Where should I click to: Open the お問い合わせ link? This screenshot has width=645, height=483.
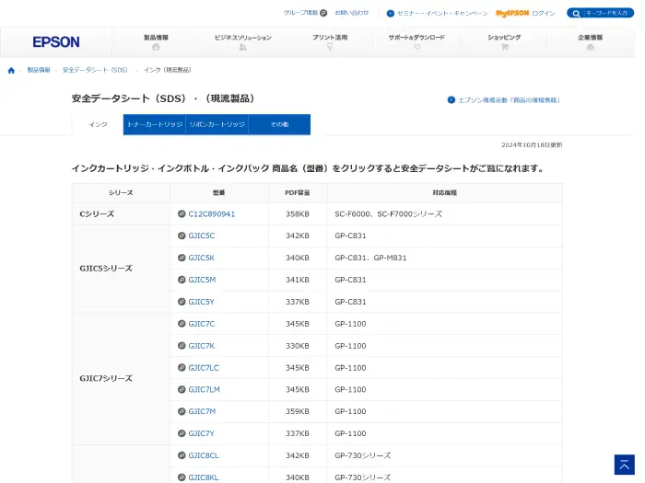352,13
